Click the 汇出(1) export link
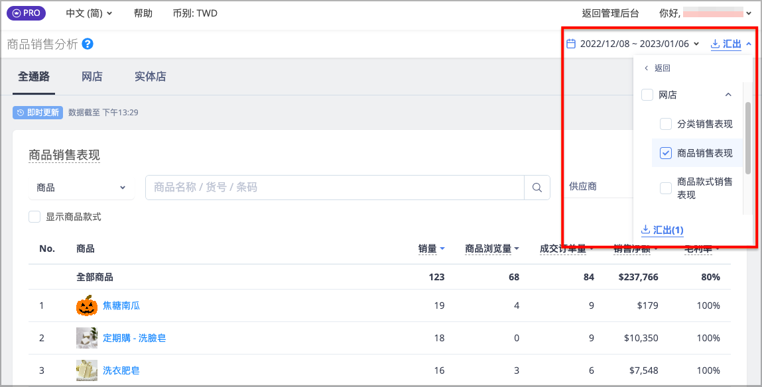 pyautogui.click(x=663, y=230)
